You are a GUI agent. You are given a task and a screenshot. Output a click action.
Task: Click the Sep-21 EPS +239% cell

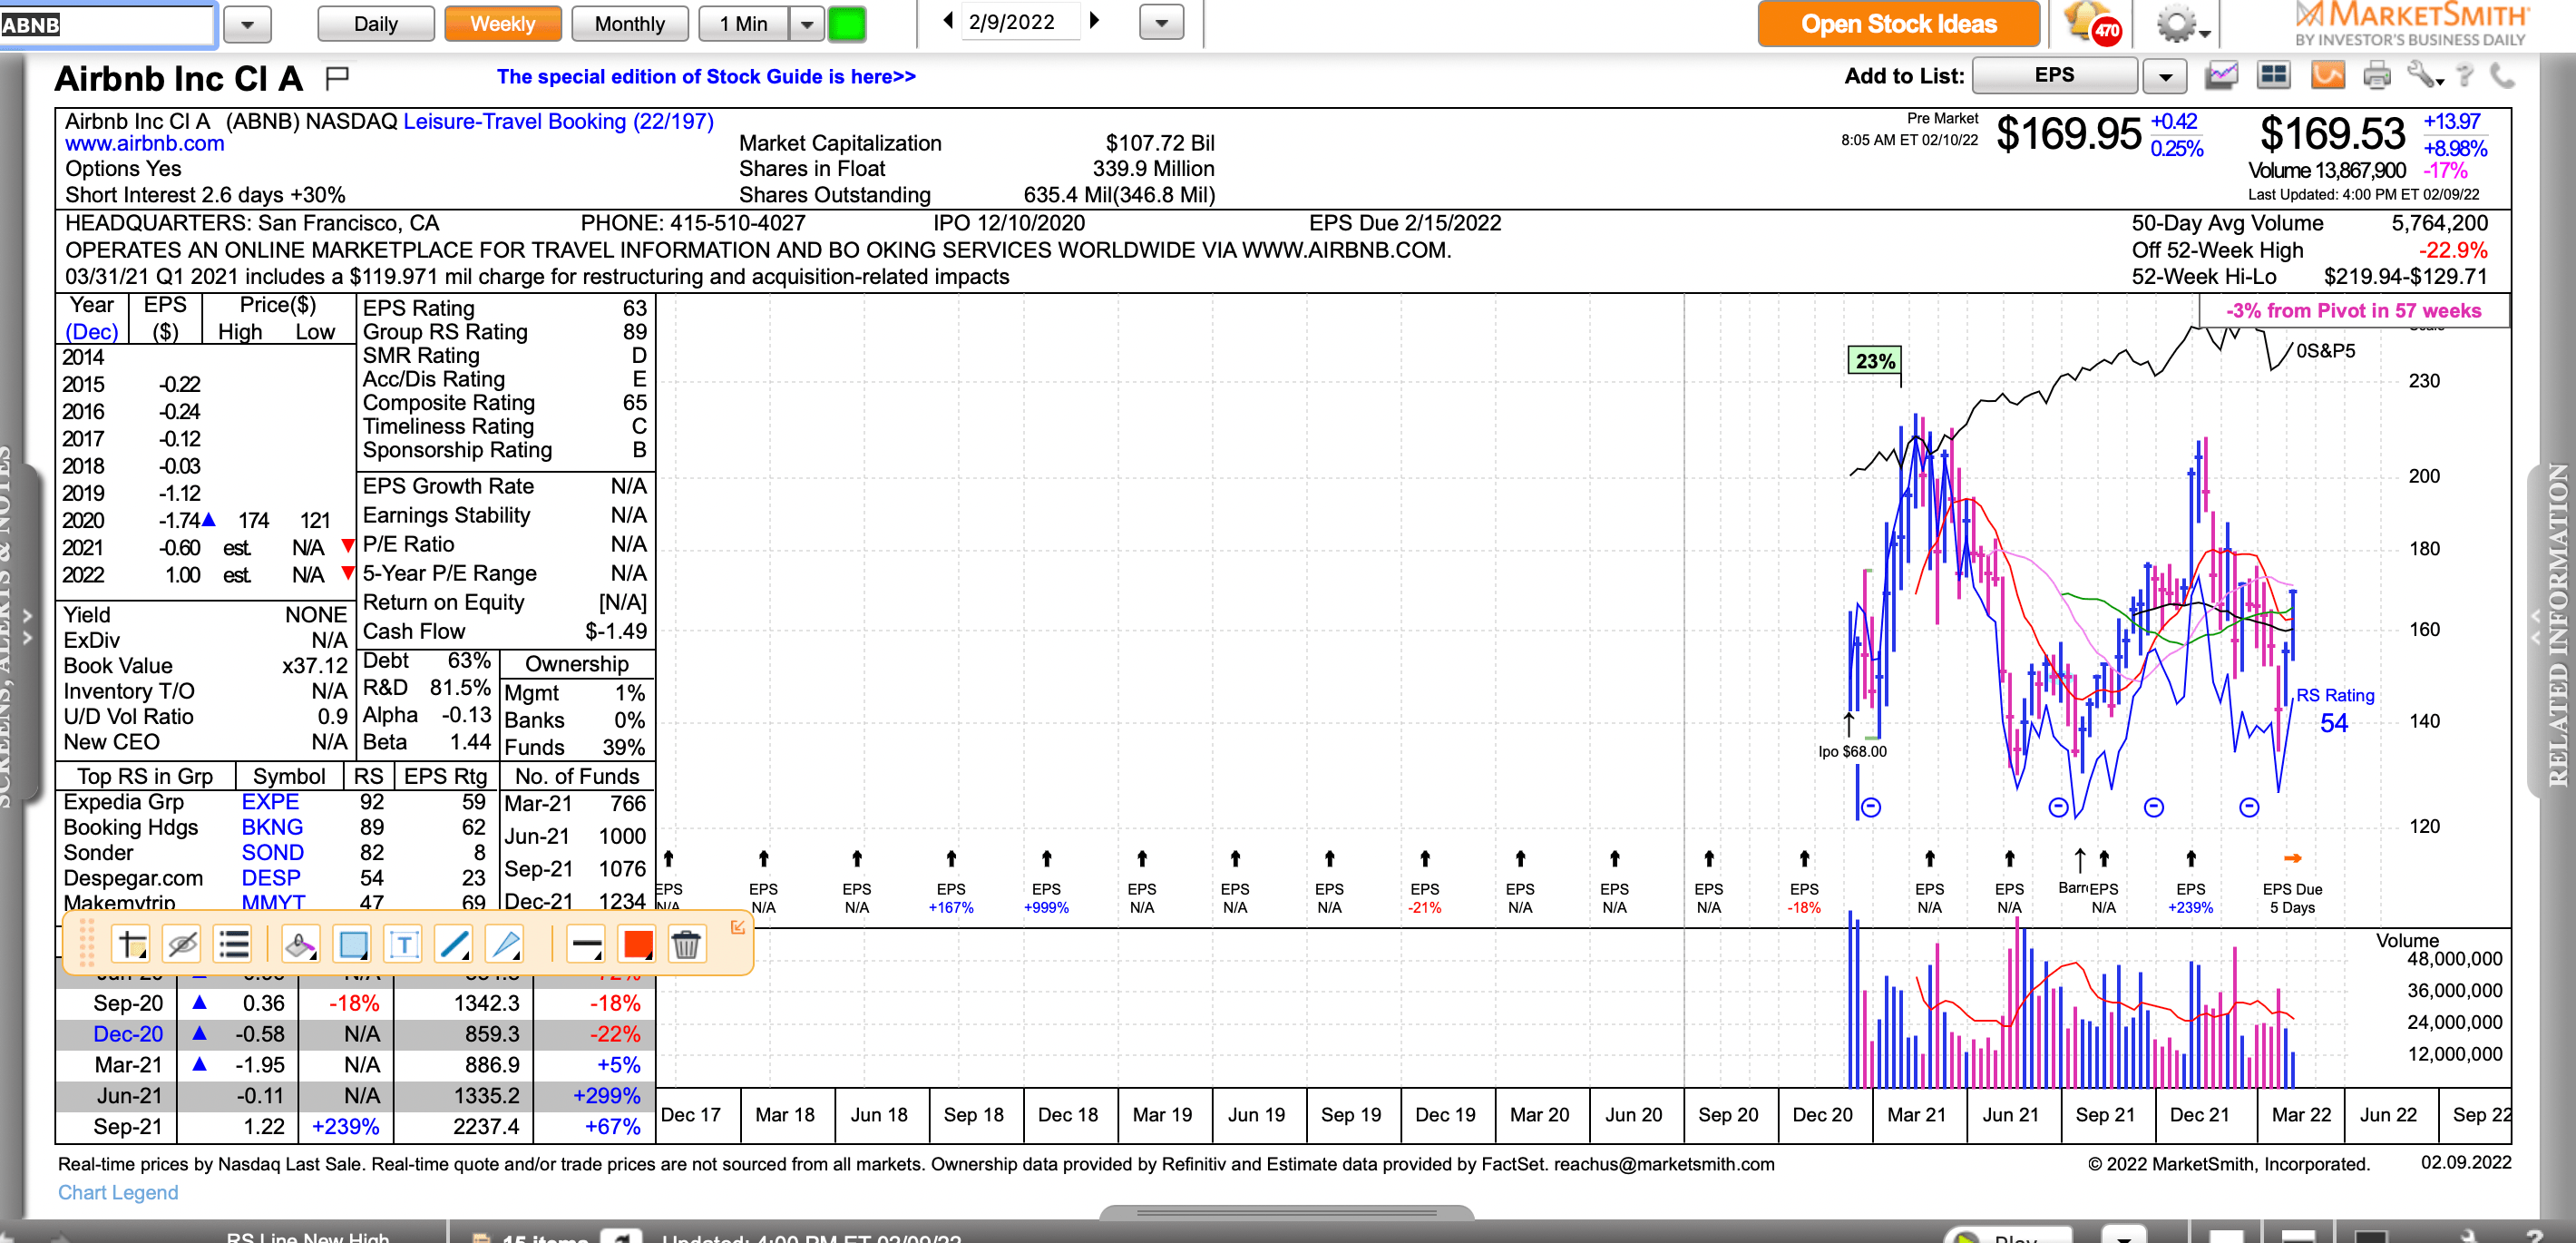[345, 1126]
